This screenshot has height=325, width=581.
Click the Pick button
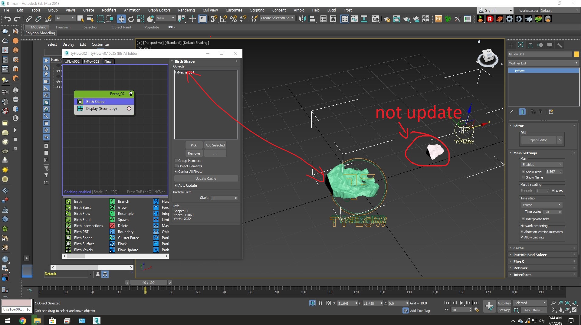point(194,145)
